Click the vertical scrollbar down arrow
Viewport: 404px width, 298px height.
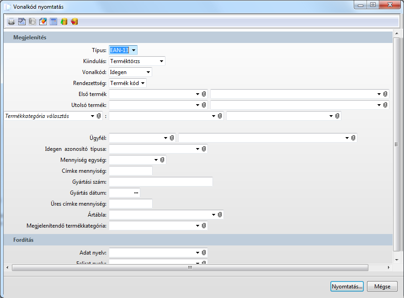[x=397, y=260]
